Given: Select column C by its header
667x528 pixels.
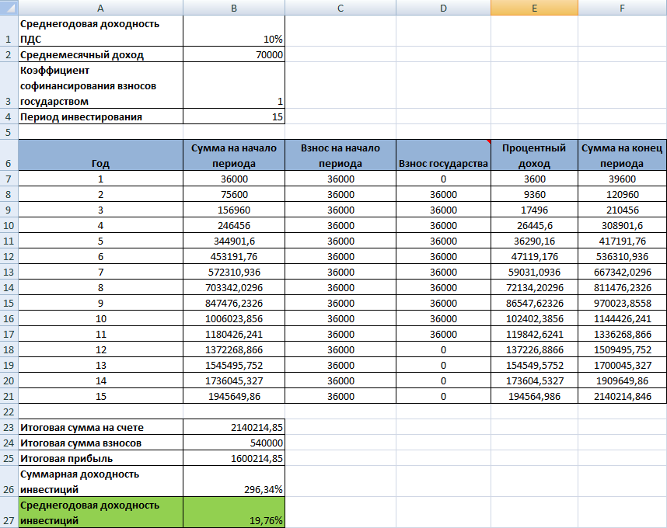Looking at the screenshot, I should [340, 8].
